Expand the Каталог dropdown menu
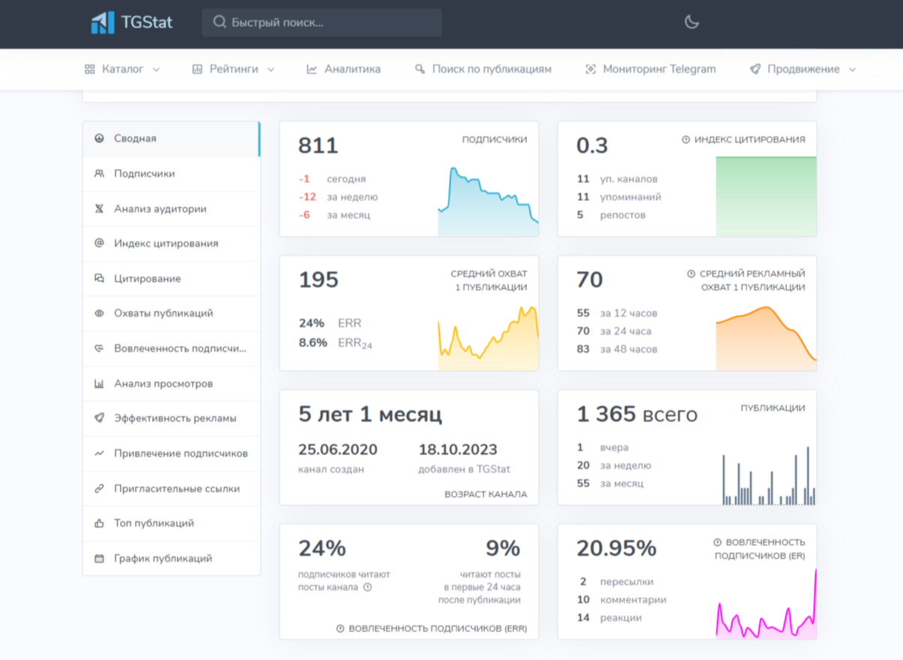Screen dimensions: 903x660 123,69
